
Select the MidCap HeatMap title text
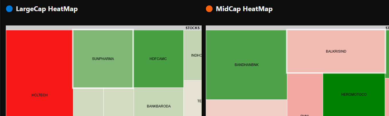[x=244, y=9]
